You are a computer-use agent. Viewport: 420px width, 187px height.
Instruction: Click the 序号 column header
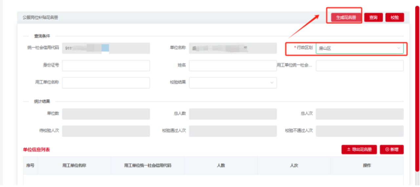point(30,165)
